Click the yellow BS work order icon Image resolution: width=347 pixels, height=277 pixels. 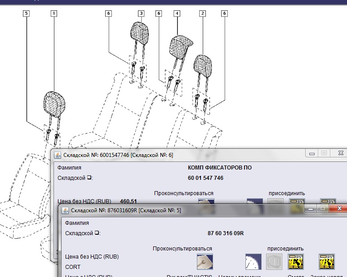click(x=326, y=261)
